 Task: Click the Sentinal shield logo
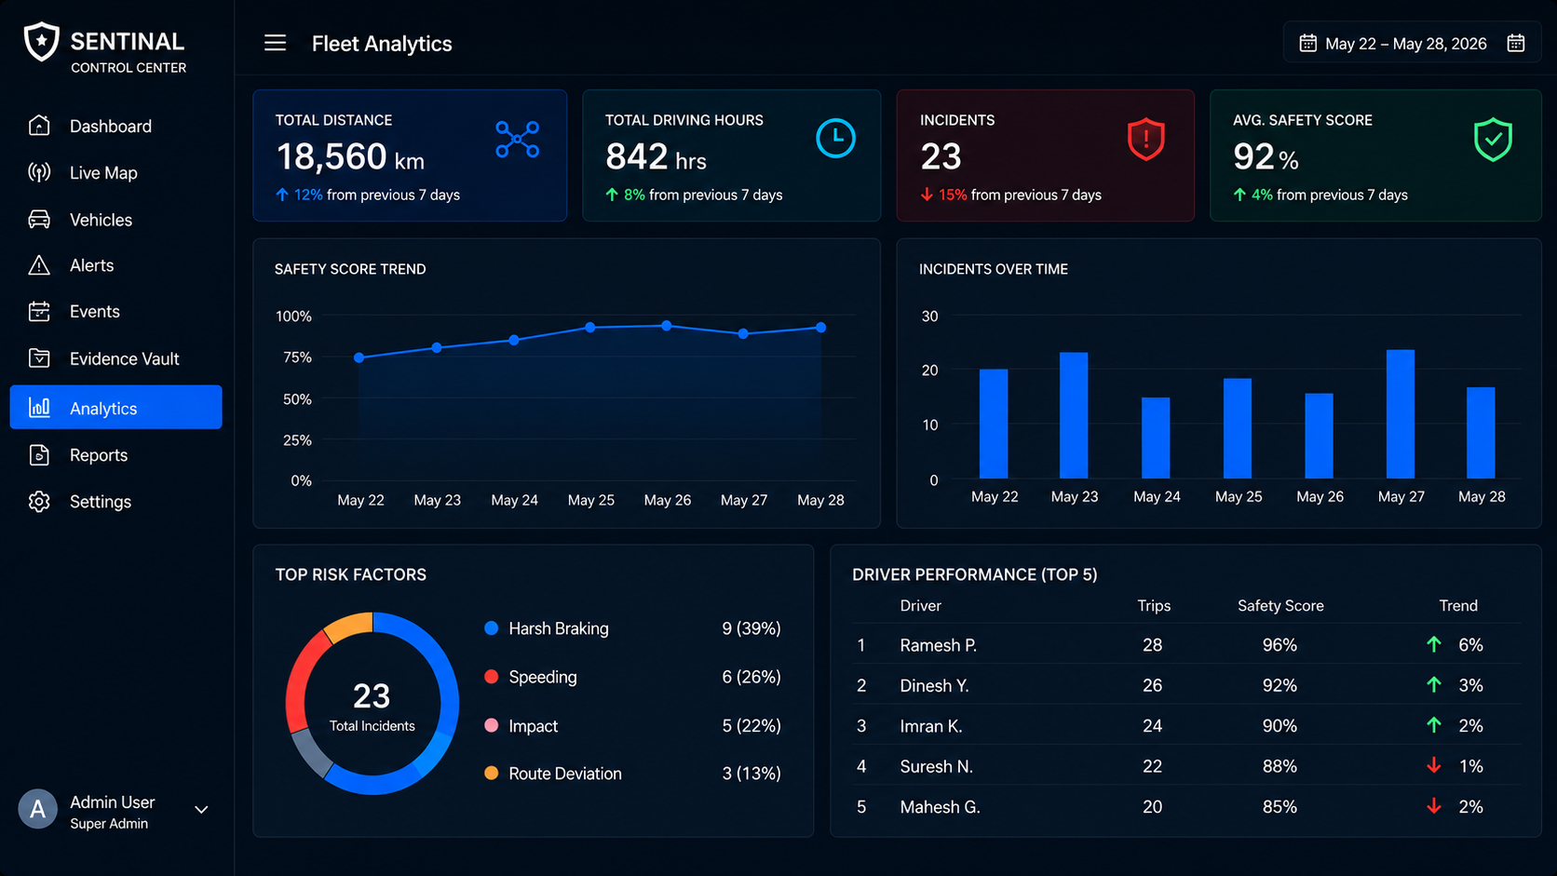point(41,42)
